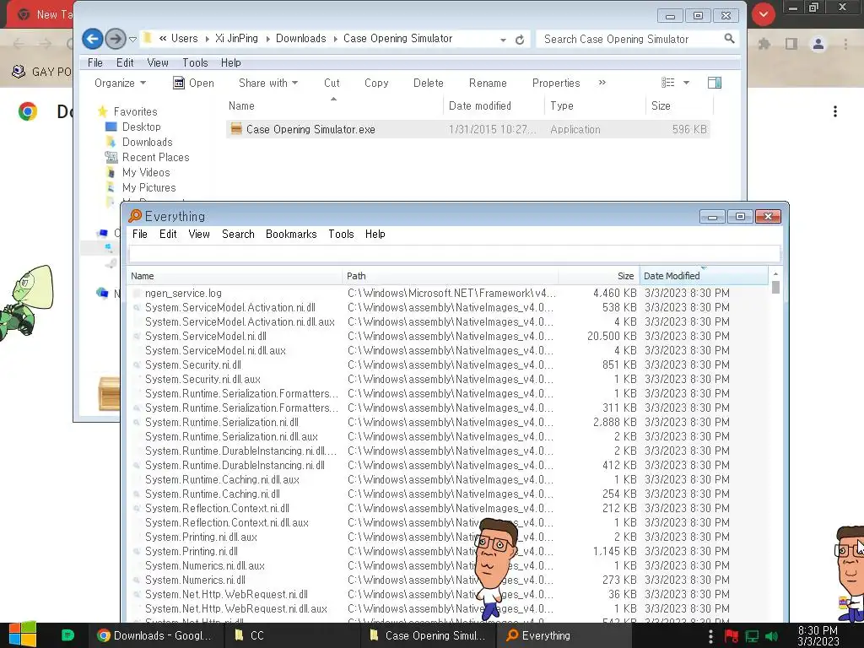Open Explorer's Tools menu
The width and height of the screenshot is (864, 648).
(x=195, y=62)
